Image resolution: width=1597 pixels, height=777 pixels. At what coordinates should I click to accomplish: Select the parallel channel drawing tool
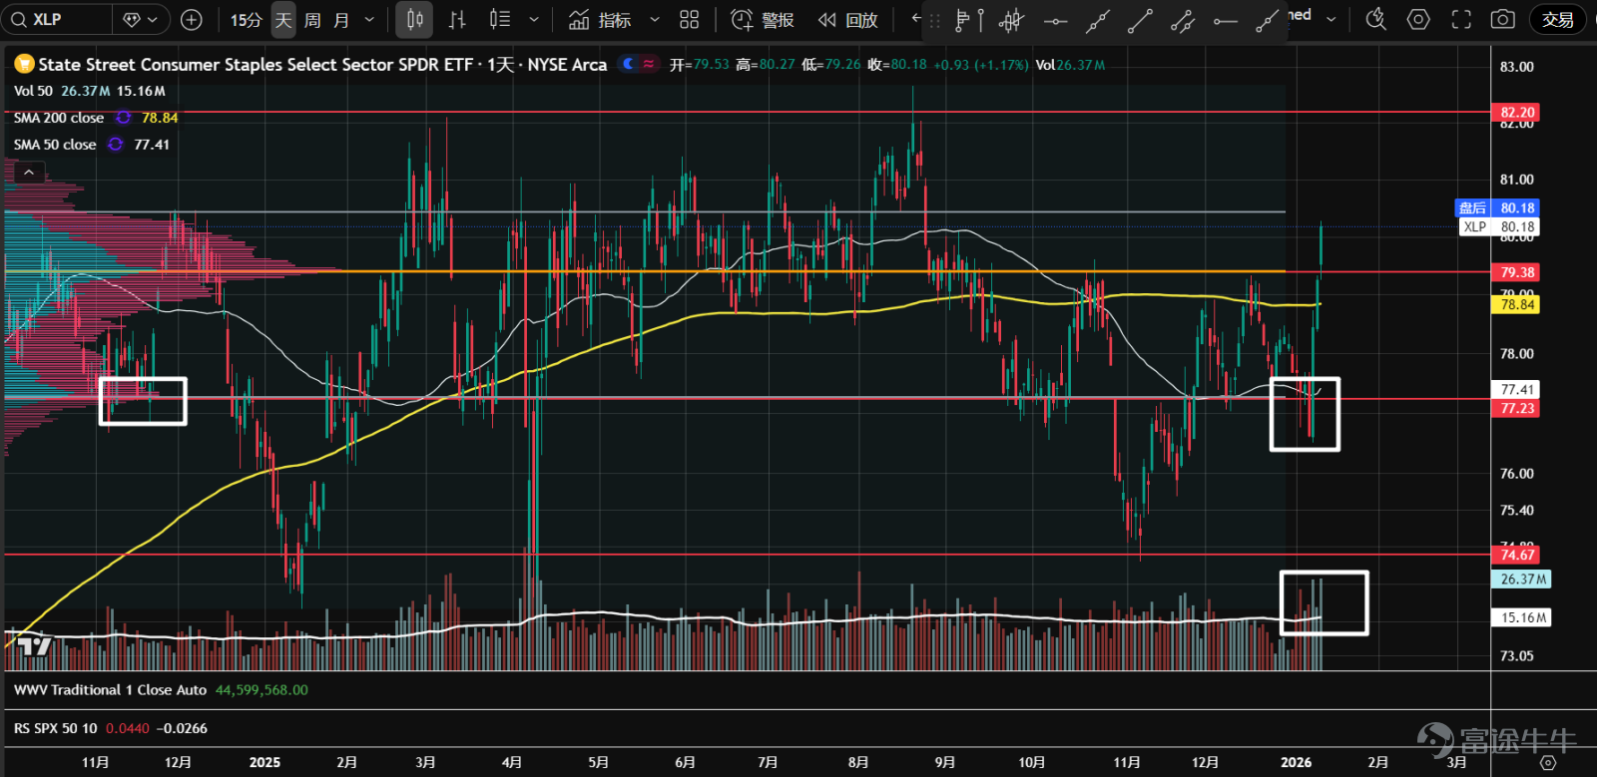coord(1183,20)
